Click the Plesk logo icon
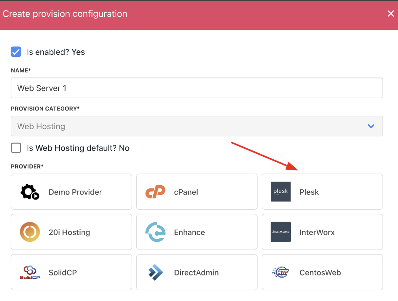Image resolution: width=398 pixels, height=301 pixels. (x=281, y=192)
